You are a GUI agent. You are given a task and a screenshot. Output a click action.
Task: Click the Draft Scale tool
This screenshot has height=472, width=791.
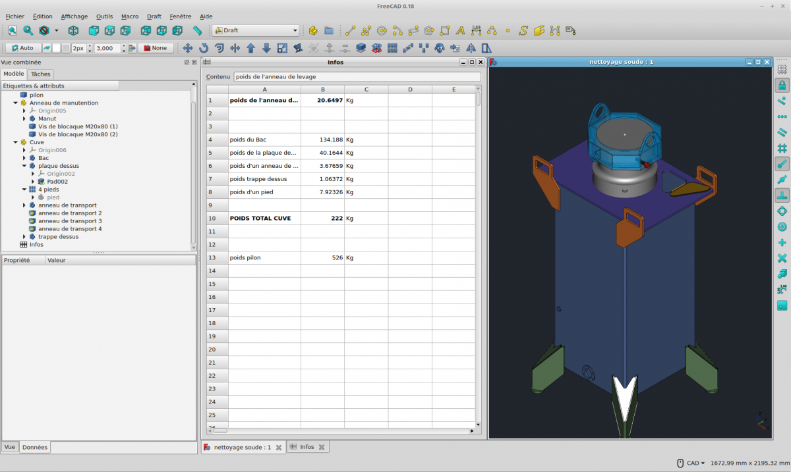coord(283,48)
